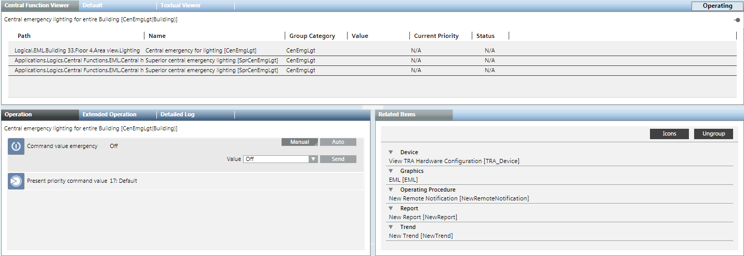Click the Icons button in Related Items
Viewport: 744px width, 256px height.
click(669, 134)
